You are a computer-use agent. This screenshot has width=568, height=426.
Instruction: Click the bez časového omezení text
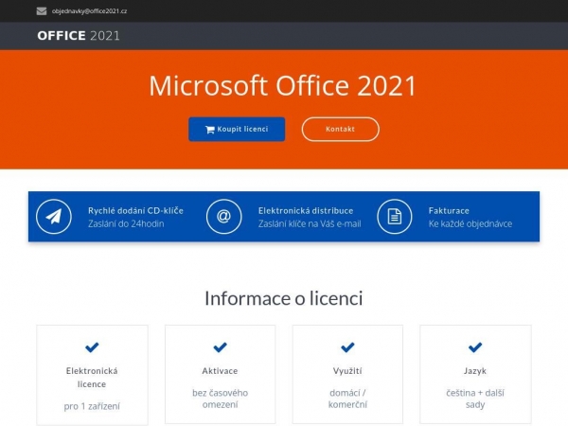(x=220, y=399)
